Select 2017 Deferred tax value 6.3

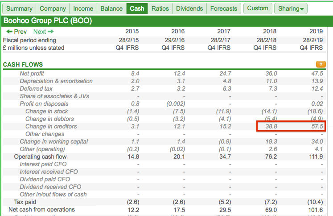[227, 88]
